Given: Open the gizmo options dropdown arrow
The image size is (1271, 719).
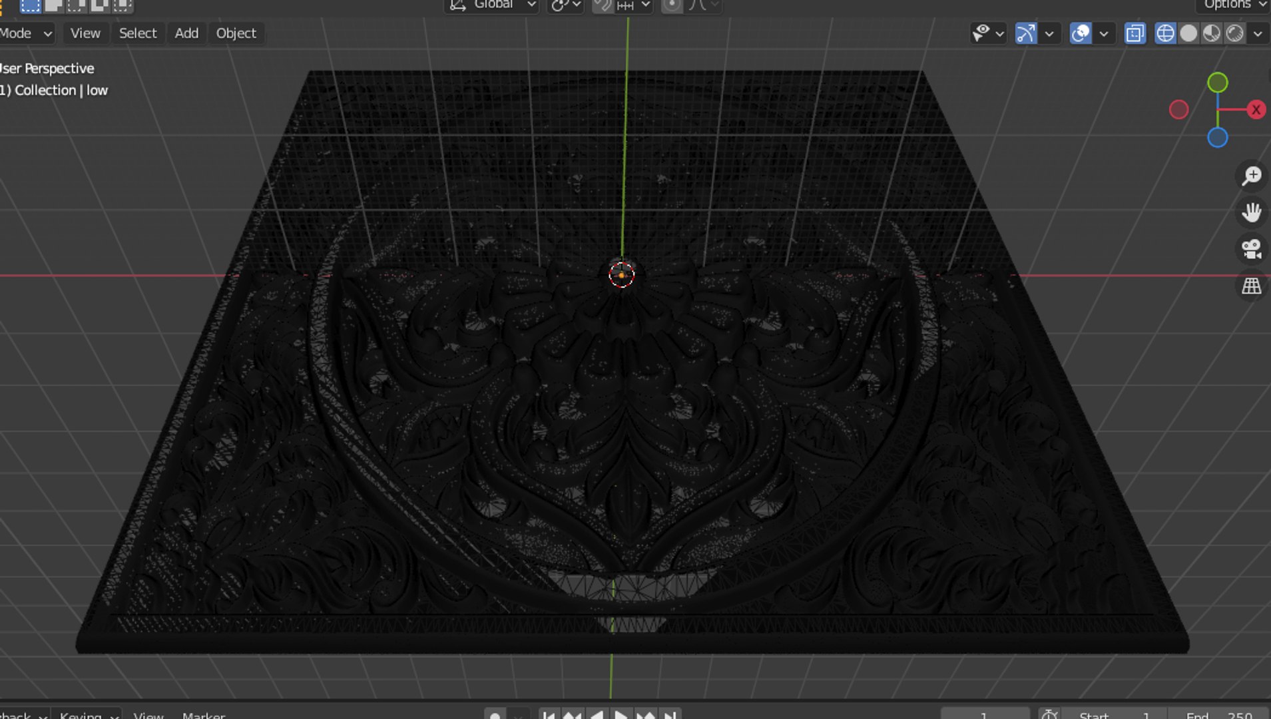Looking at the screenshot, I should coord(1049,33).
